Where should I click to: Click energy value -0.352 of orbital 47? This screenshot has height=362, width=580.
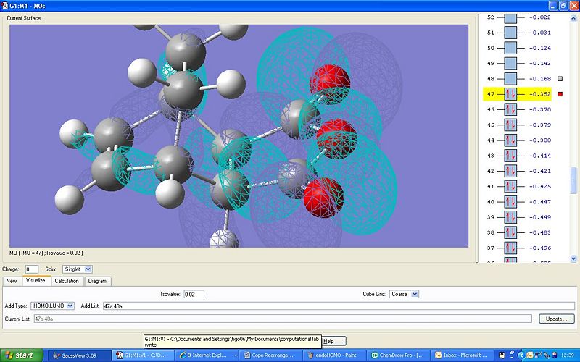[539, 94]
